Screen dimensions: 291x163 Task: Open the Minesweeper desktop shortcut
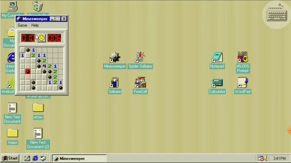[x=115, y=60]
